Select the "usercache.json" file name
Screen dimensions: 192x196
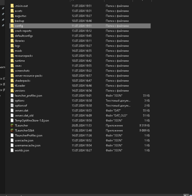(x=24, y=140)
